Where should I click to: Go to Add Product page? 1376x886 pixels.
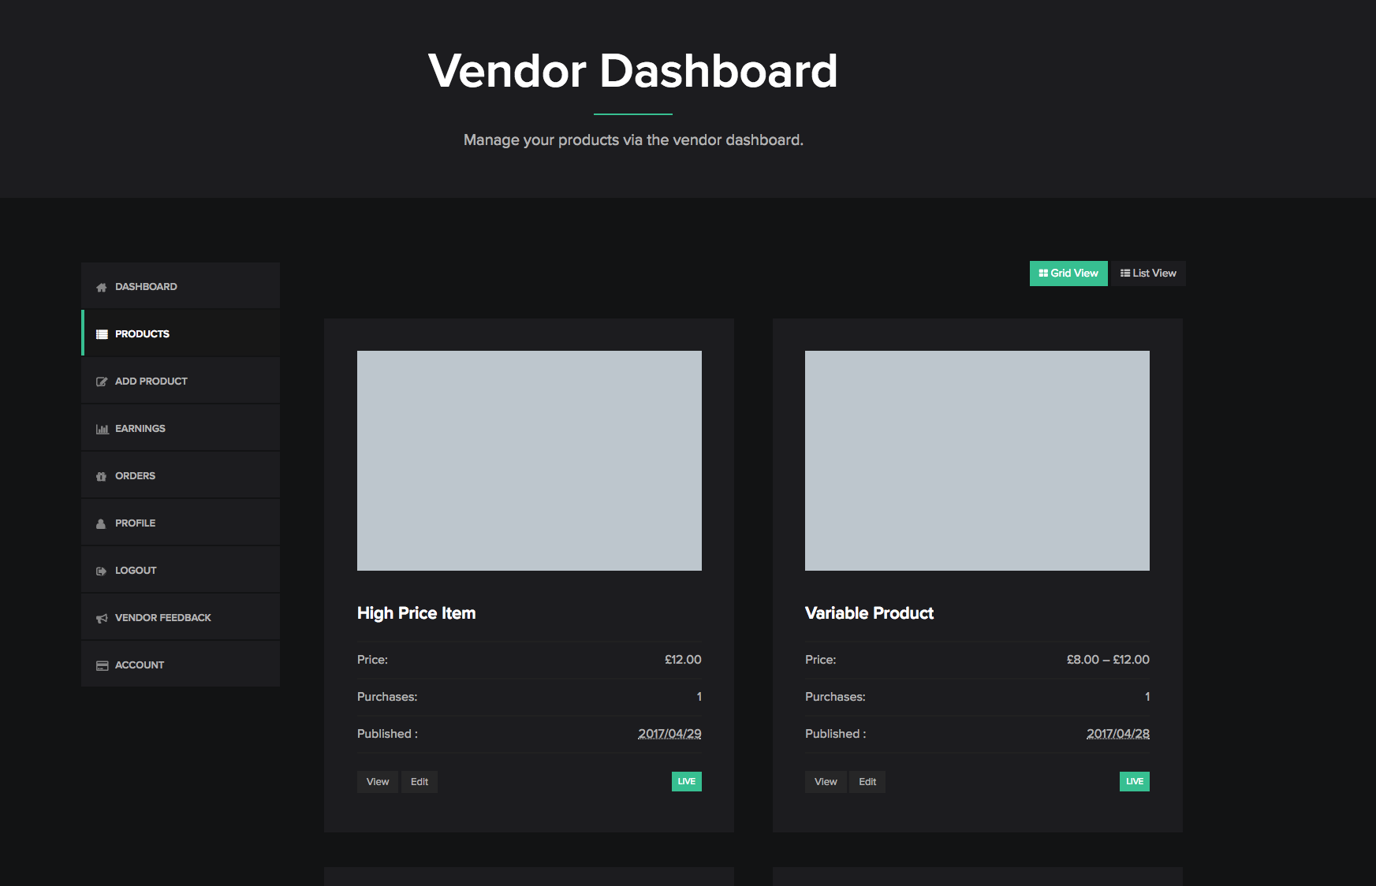181,380
